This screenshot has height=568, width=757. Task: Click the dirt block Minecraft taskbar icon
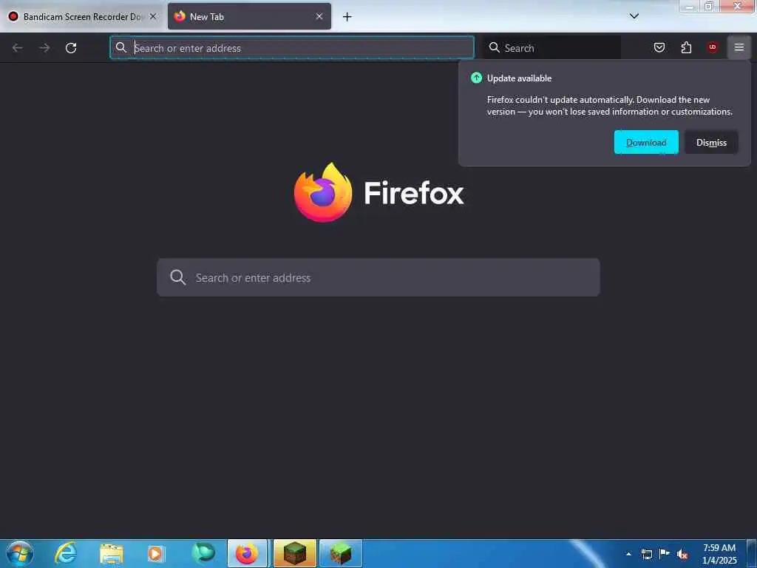(295, 553)
